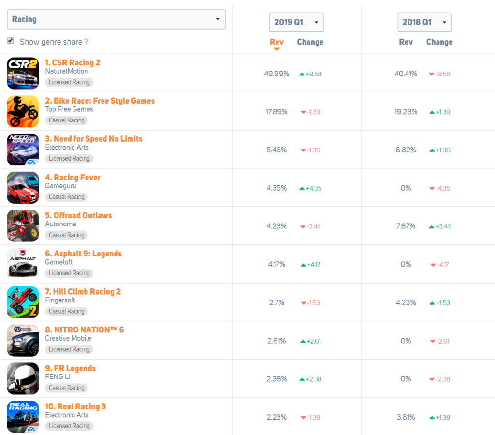Viewport: 495px width, 435px height.
Task: Click the Offroad Outlaws app icon
Action: pyautogui.click(x=22, y=225)
